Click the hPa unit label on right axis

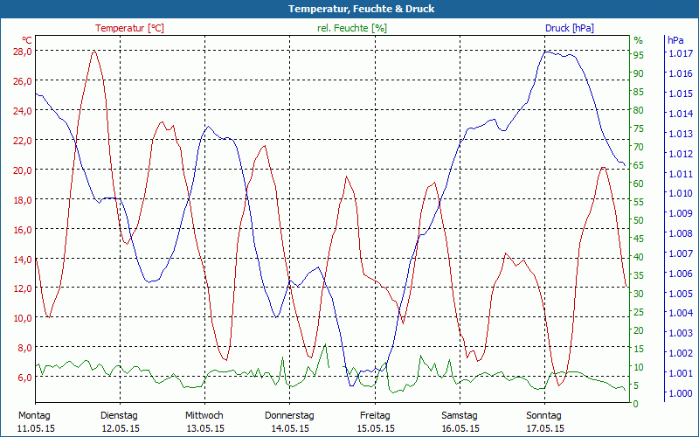675,40
